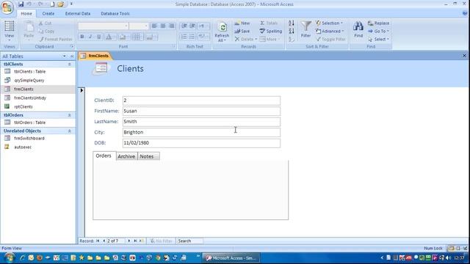Go to previous record navigation button
Viewport: 470px width, 264px height.
[104, 241]
